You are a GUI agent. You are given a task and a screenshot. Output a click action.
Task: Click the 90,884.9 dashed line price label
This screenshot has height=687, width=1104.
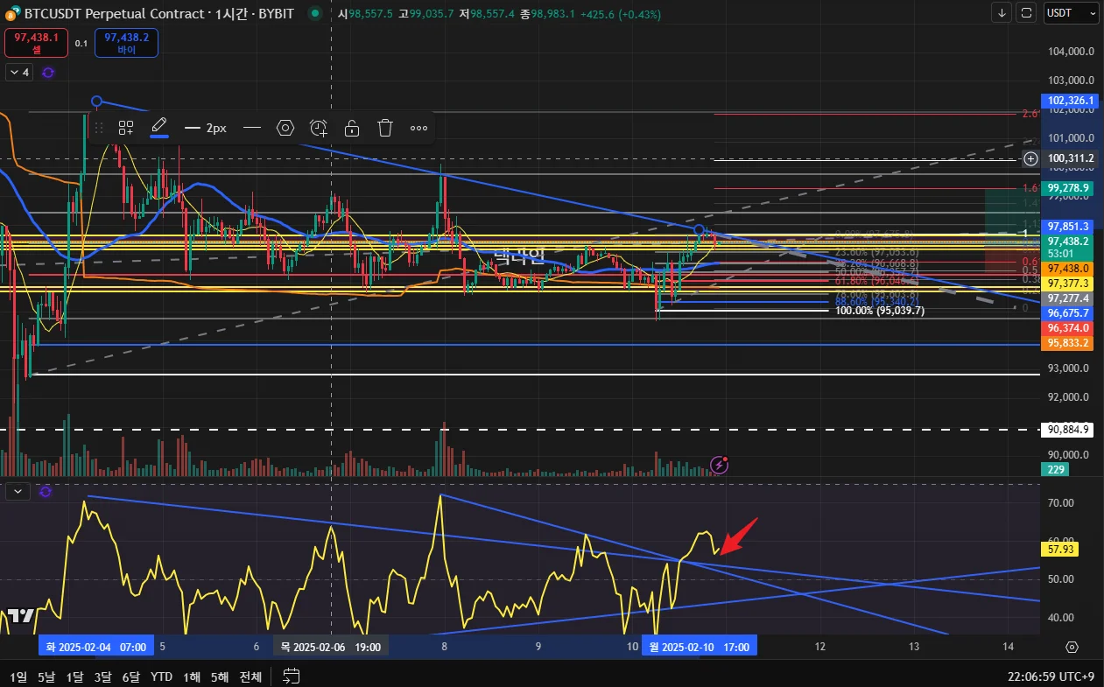click(x=1069, y=429)
